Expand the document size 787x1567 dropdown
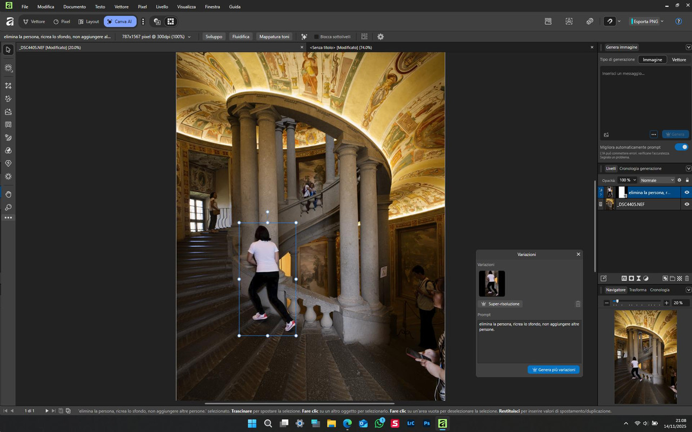 (189, 37)
